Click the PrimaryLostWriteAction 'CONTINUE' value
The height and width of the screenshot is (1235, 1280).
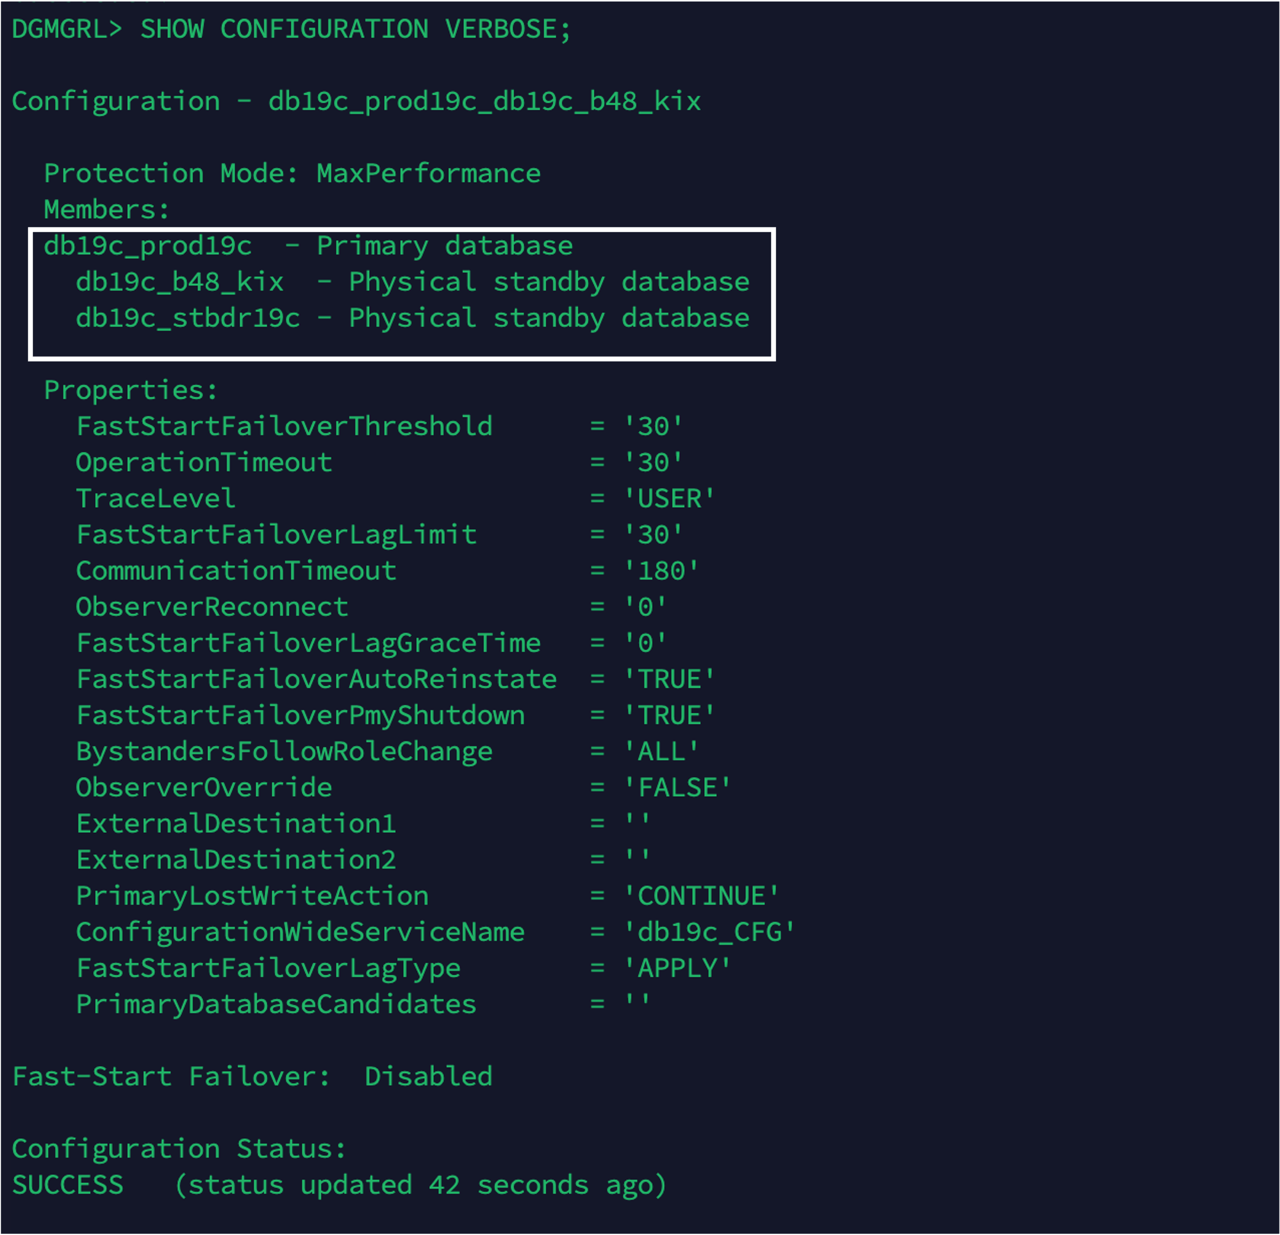click(701, 896)
